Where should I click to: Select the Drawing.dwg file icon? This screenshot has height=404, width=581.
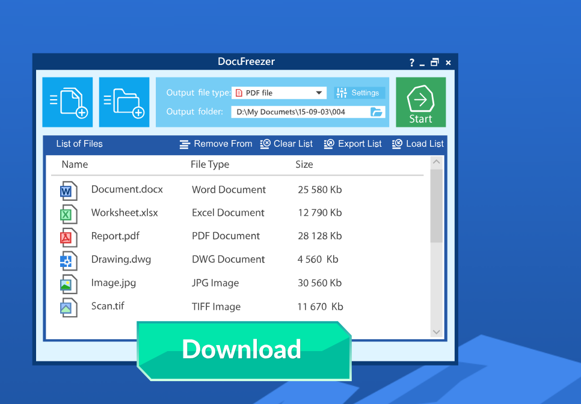[x=68, y=260]
